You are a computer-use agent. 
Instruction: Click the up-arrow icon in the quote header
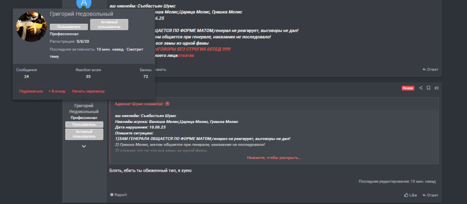[167, 104]
